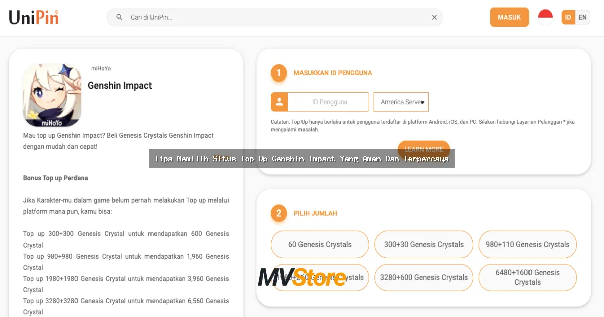Select 60 Genesis Crystals option
Viewport: 604px width, 317px height.
[x=320, y=245]
